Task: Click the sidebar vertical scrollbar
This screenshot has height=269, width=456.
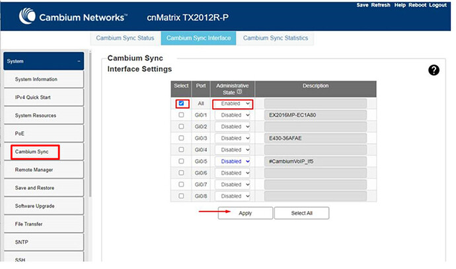Action: (90, 125)
